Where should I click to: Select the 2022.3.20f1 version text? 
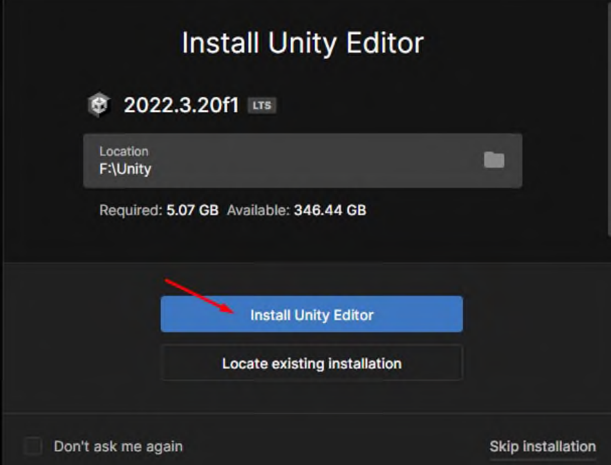(x=181, y=105)
